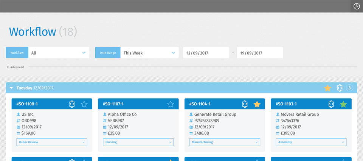Click the person icon beside US Inc.

click(18, 114)
